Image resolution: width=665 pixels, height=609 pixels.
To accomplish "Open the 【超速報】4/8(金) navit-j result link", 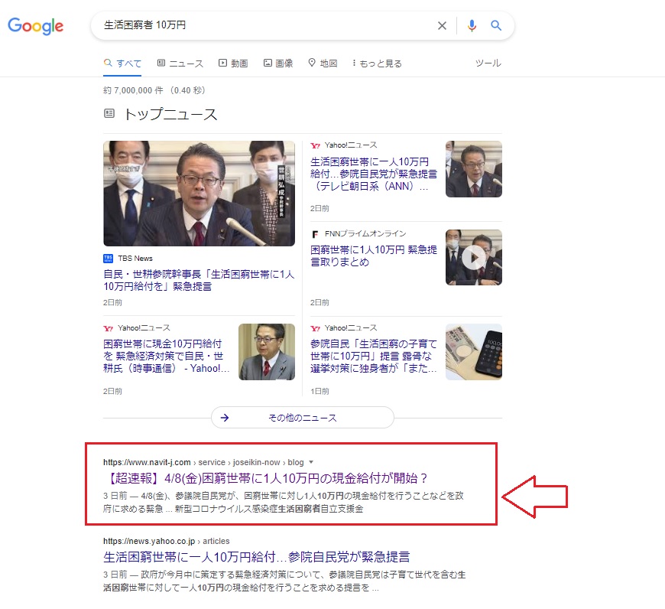I will pos(267,479).
